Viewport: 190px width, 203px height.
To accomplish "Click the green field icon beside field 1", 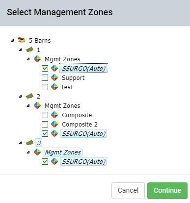I will pyautogui.click(x=29, y=50).
